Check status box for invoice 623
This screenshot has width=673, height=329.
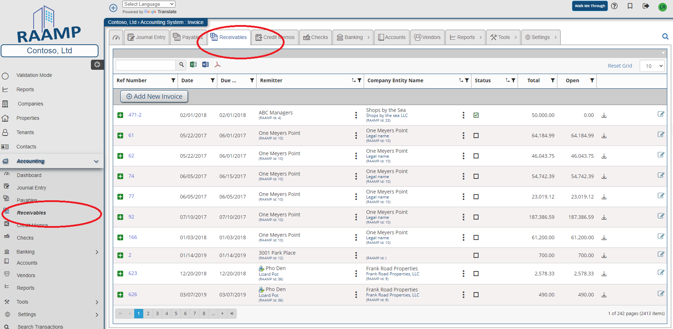[476, 274]
